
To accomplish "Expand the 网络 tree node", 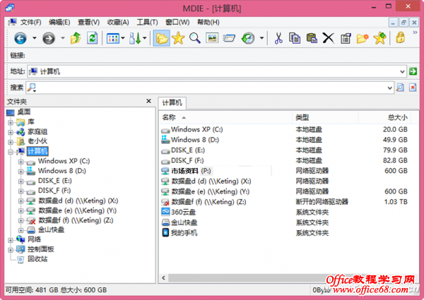I will [11, 240].
